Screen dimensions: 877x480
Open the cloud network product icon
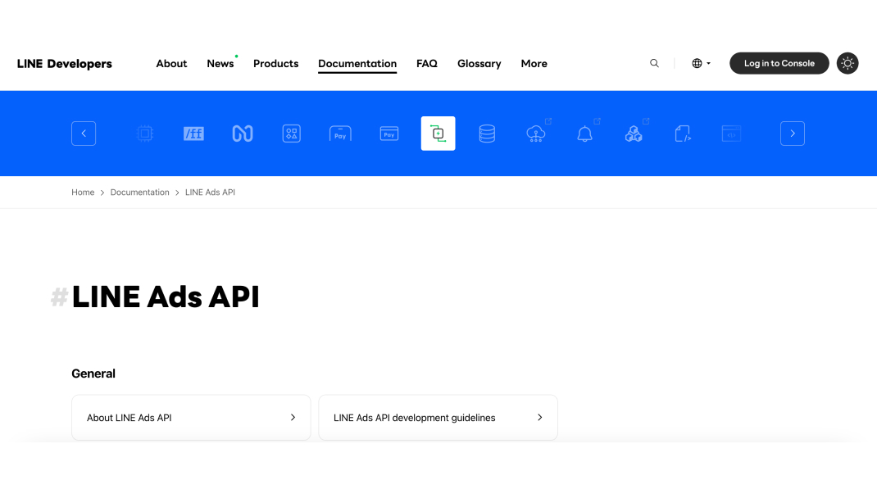(536, 134)
